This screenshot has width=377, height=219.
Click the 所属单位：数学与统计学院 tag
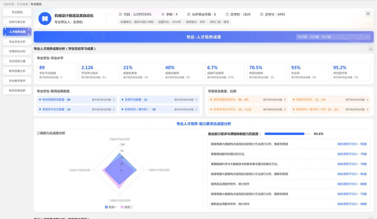coord(137,22)
